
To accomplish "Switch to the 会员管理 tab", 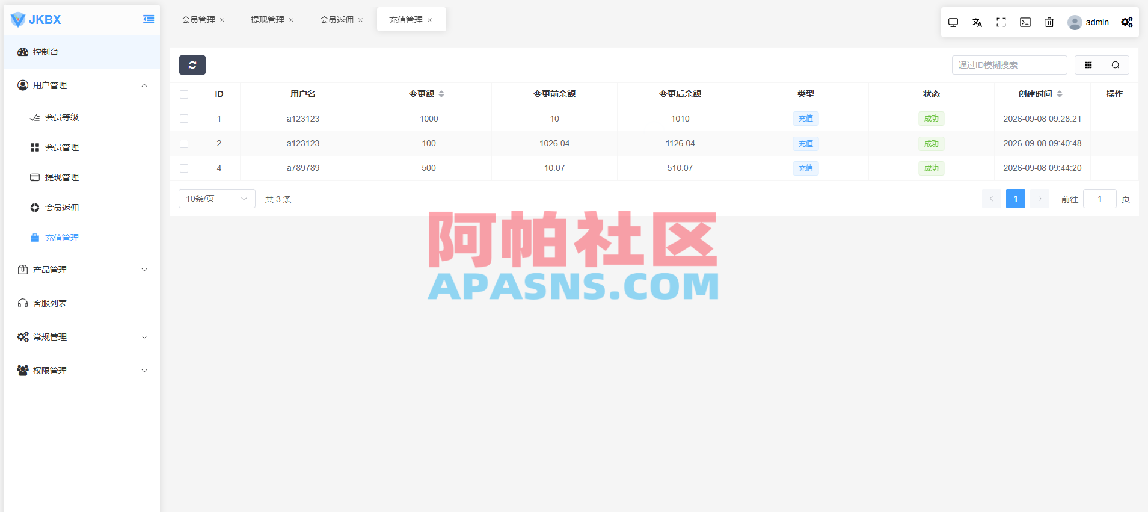I will tap(198, 20).
